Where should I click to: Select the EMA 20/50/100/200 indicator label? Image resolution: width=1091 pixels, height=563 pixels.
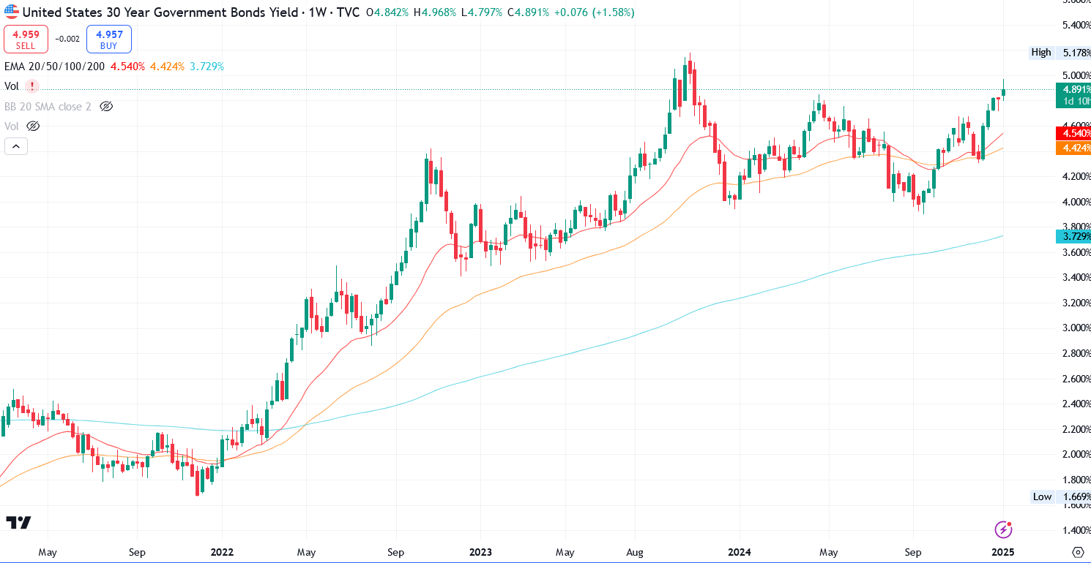click(x=55, y=67)
